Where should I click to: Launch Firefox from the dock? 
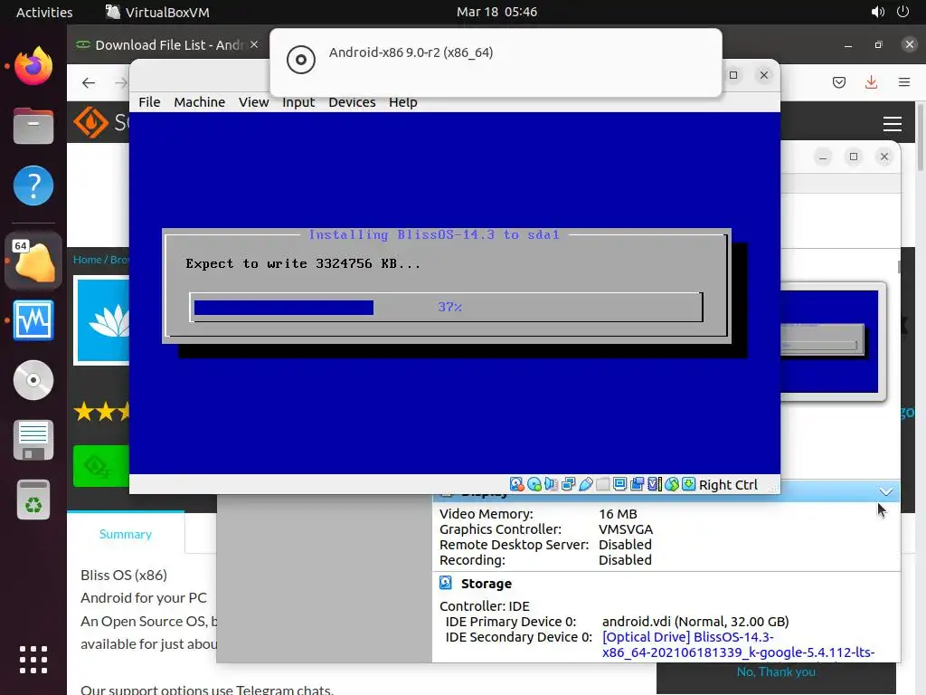pyautogui.click(x=33, y=65)
